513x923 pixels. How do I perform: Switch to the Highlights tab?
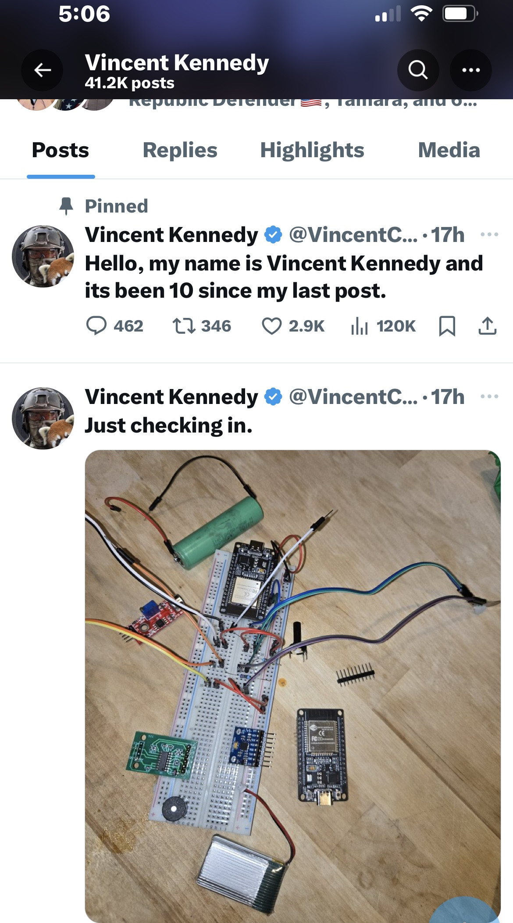[312, 150]
